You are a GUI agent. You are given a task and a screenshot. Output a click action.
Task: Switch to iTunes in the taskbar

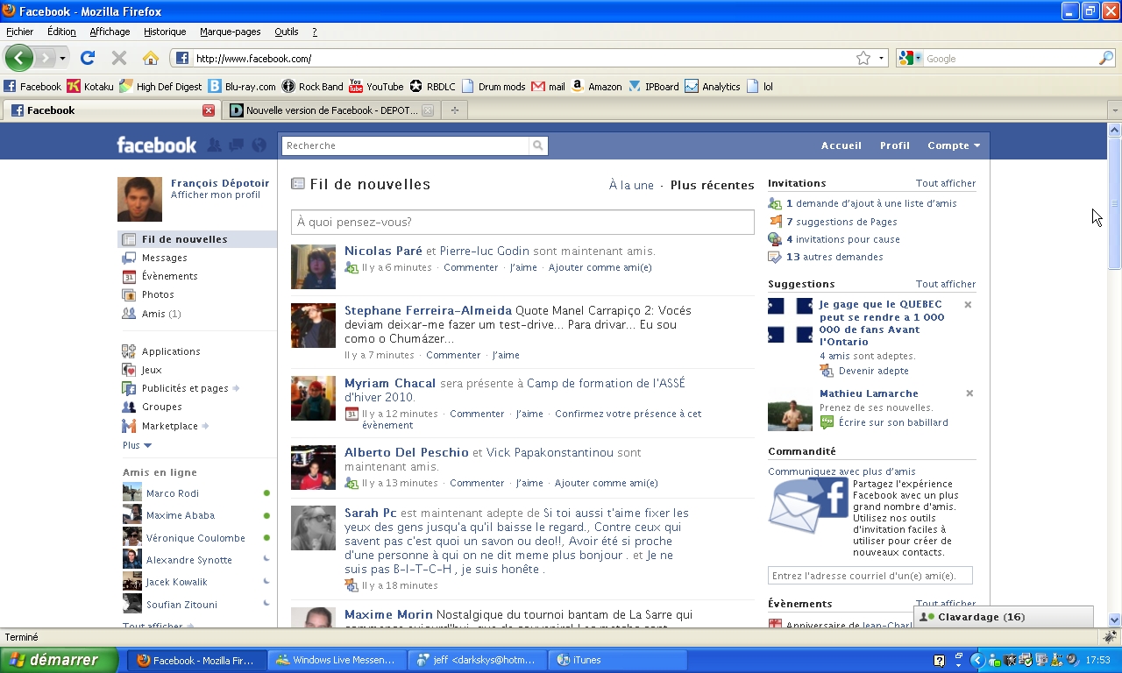pyautogui.click(x=618, y=660)
